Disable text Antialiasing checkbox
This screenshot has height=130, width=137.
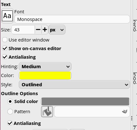(5, 57)
